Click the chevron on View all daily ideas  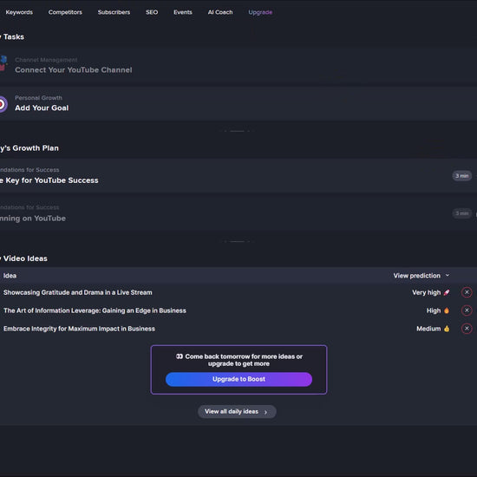pos(265,412)
